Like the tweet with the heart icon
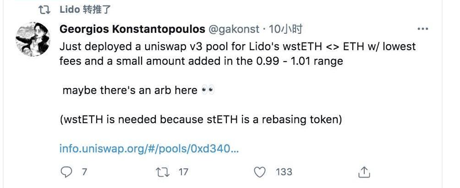Screen dimensions: 460x188 pyautogui.click(x=260, y=172)
